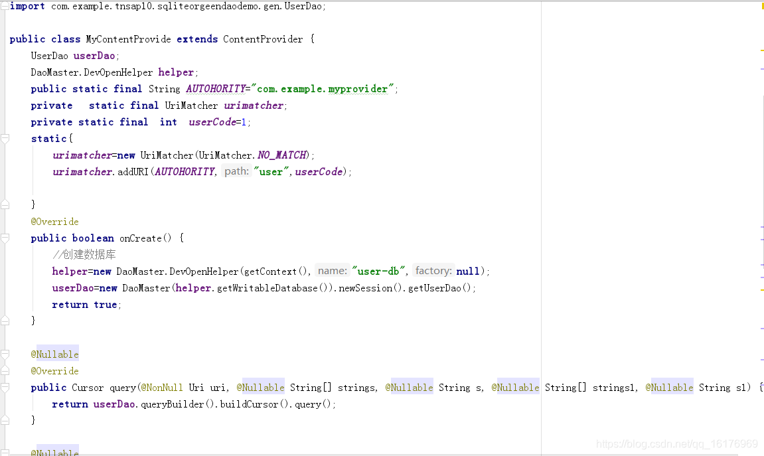The width and height of the screenshot is (764, 456).
Task: Collapse fold marker beside the query method signature
Action: 5,388
